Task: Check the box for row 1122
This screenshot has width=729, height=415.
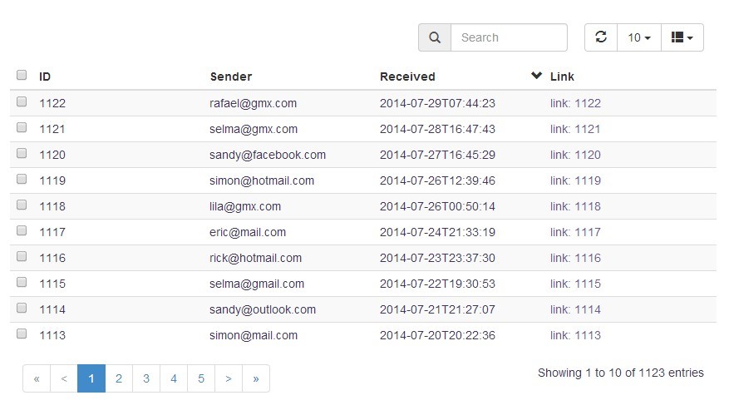Action: tap(22, 102)
